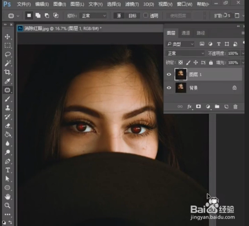The width and height of the screenshot is (249, 226).
Task: Open the layer blend mode dropdown 正常
Action: click(x=185, y=54)
